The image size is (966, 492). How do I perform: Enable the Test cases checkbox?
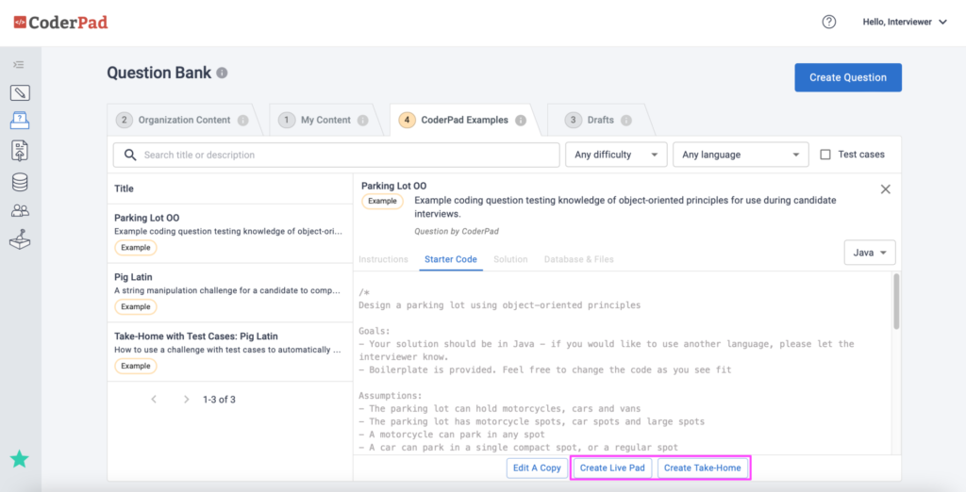(x=824, y=155)
